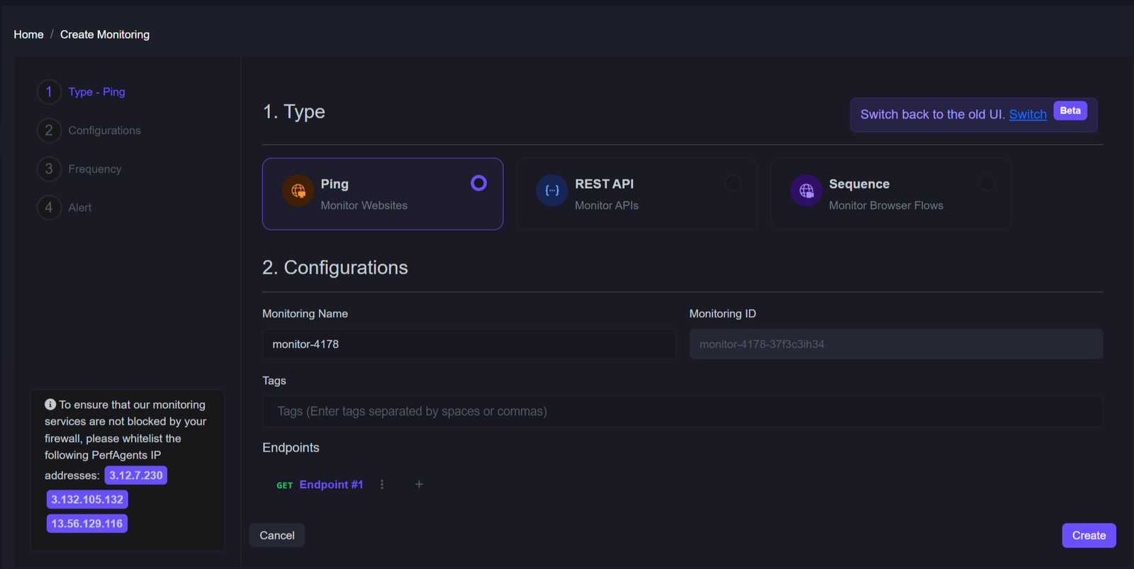Go to step 3 Frequency

tap(79, 169)
